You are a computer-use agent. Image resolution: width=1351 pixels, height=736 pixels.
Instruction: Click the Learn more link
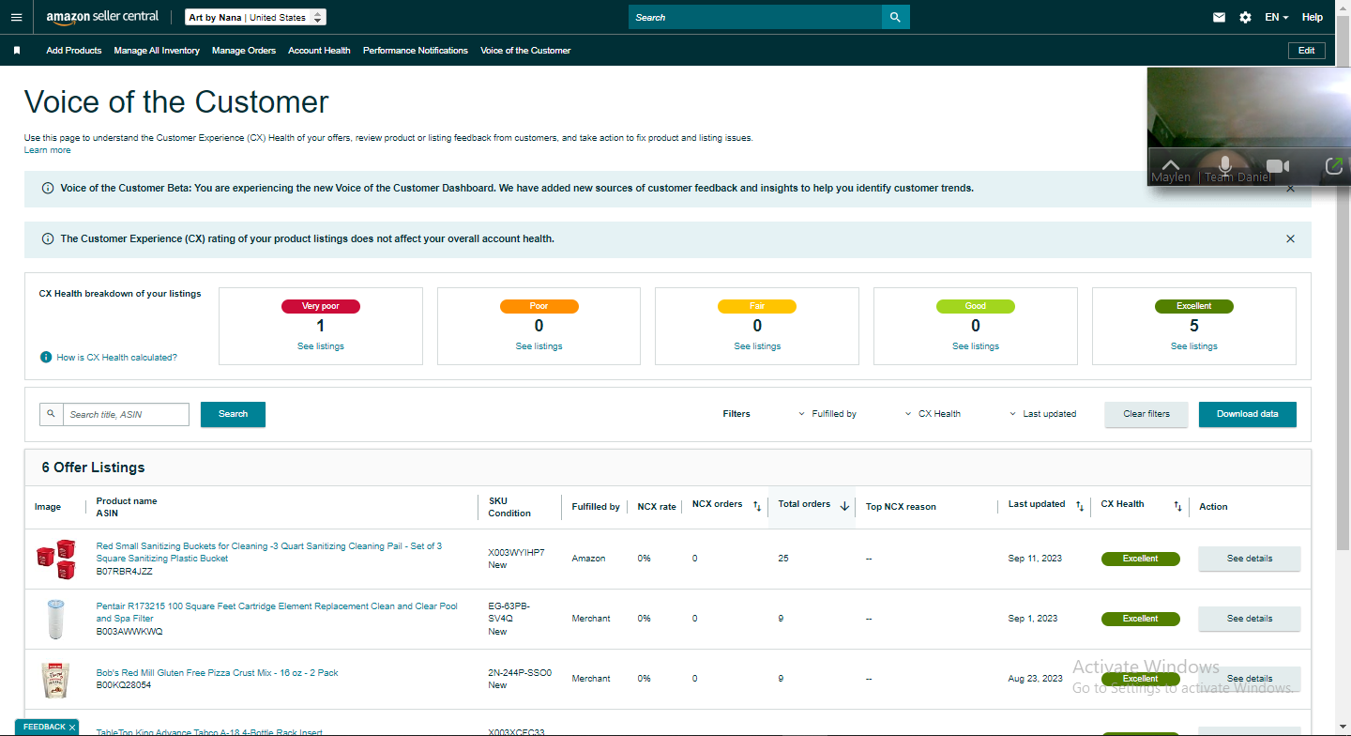click(48, 150)
